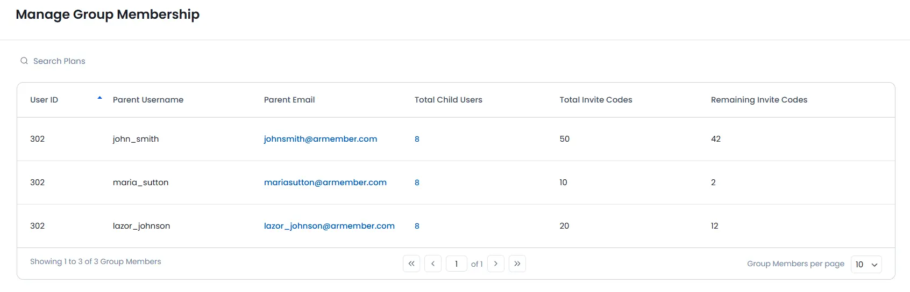910x292 pixels.
Task: Click the search magnifier icon
Action: [x=24, y=61]
